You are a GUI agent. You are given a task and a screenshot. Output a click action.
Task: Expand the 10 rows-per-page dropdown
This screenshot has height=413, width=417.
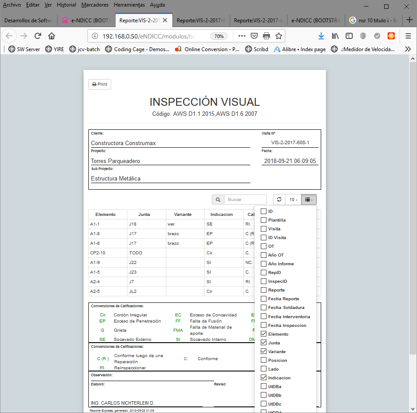coord(293,200)
